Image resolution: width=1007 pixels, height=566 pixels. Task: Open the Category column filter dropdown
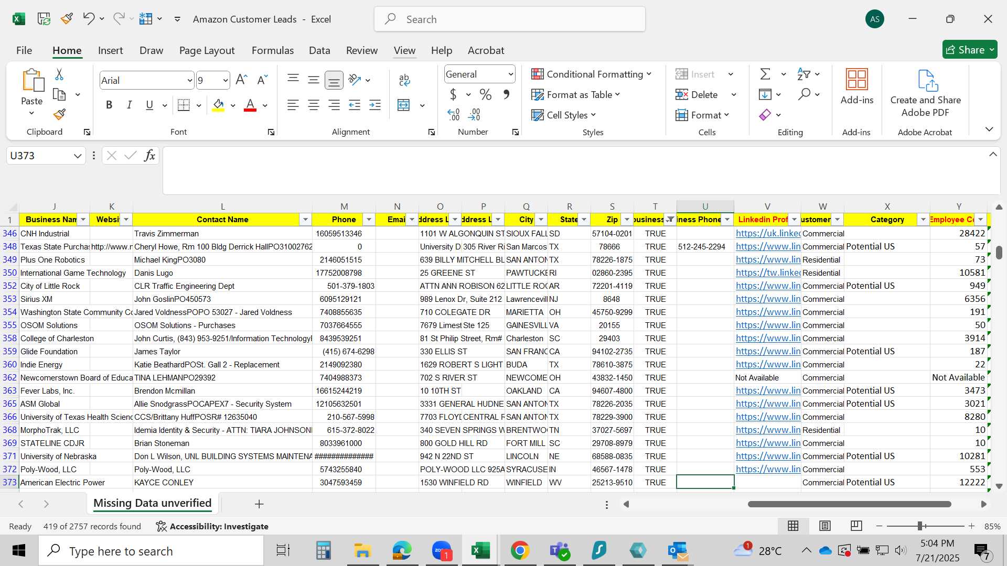tap(923, 220)
